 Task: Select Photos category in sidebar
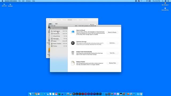pos(59,46)
